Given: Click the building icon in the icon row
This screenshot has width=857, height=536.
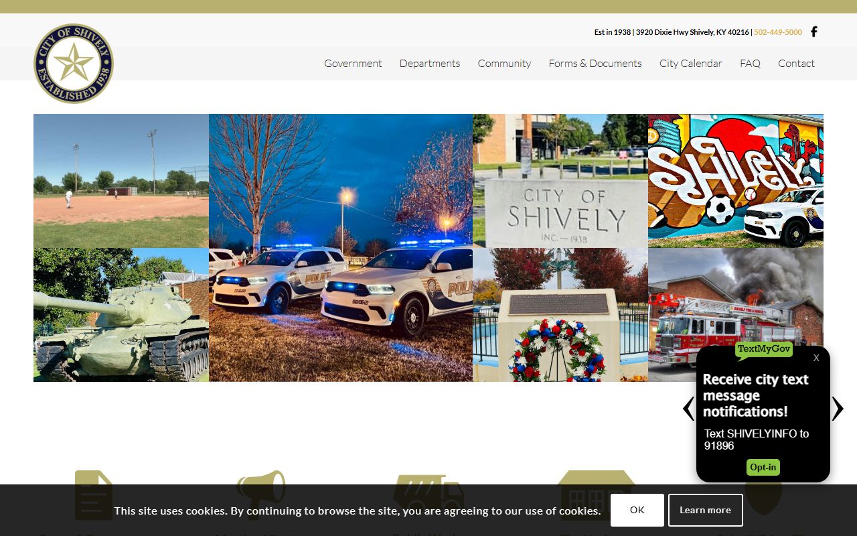Looking at the screenshot, I should tap(596, 495).
